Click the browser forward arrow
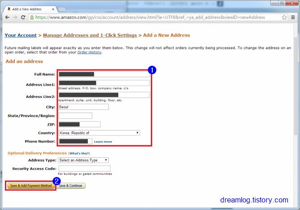 (x=15, y=17)
